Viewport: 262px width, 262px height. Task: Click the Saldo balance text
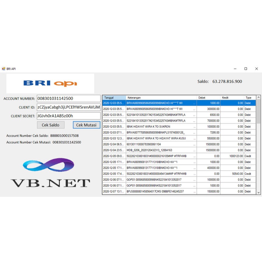point(220,82)
